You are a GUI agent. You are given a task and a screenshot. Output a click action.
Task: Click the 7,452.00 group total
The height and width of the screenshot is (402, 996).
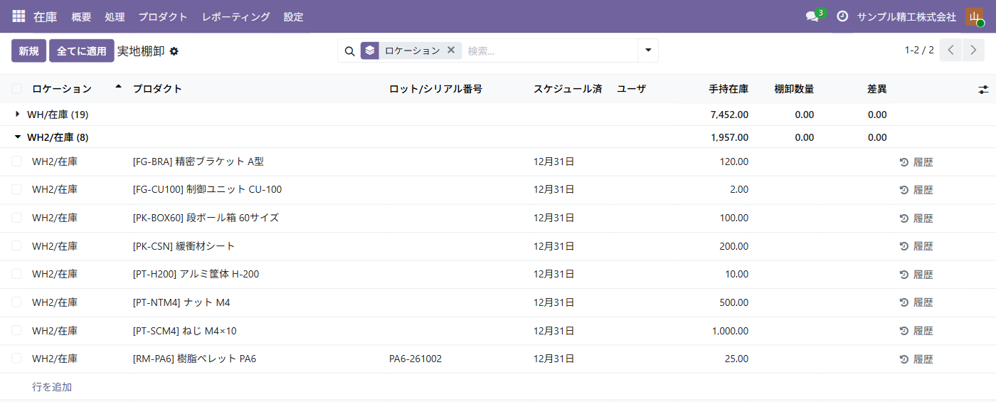click(729, 115)
